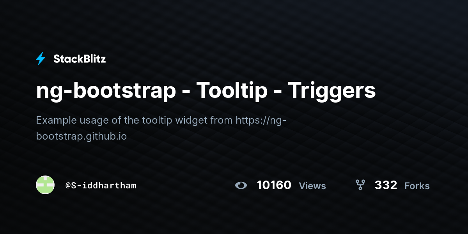Click the Views label

point(312,186)
